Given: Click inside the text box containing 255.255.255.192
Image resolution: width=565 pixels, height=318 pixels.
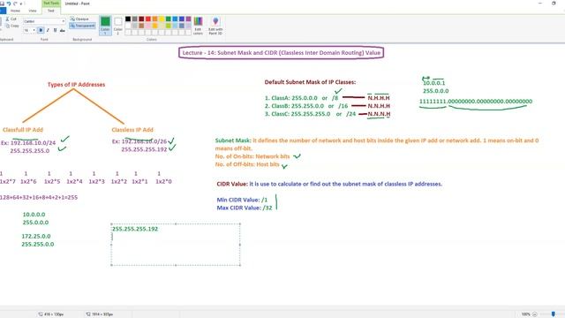Looking at the screenshot, I should pyautogui.click(x=176, y=245).
